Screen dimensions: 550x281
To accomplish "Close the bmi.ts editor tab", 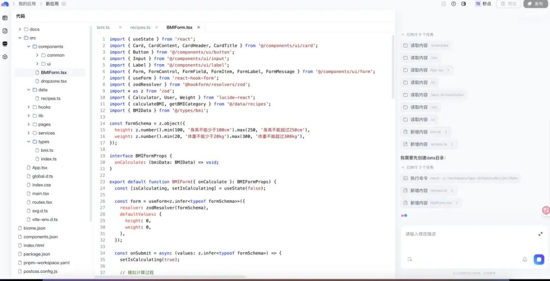I will [120, 27].
